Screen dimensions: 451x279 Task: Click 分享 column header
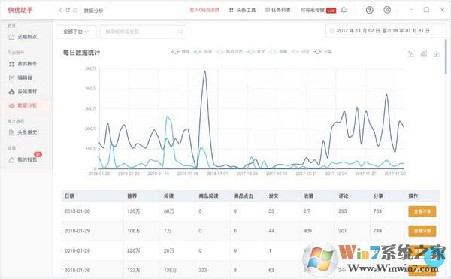[378, 196]
